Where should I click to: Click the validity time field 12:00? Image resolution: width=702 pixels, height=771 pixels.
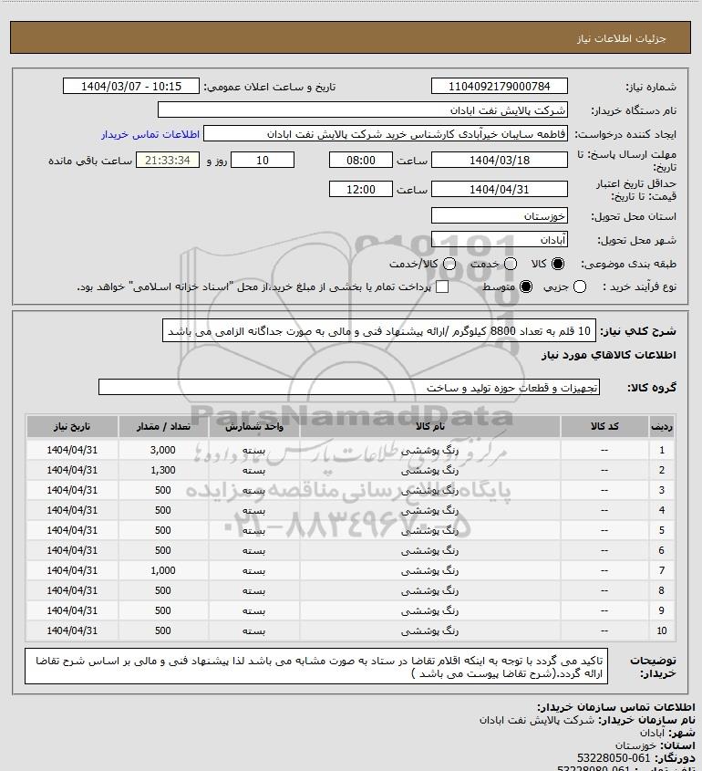[x=361, y=189]
